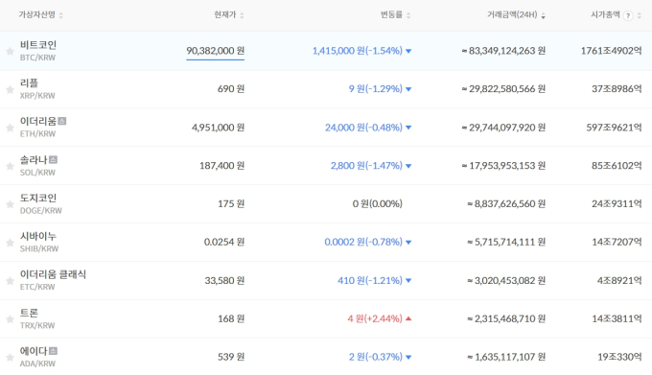
Task: Click the 거래금액(24H) header label
Action: pos(512,15)
